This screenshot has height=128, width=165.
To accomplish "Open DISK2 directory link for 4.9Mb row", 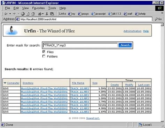I will coord(44,109).
